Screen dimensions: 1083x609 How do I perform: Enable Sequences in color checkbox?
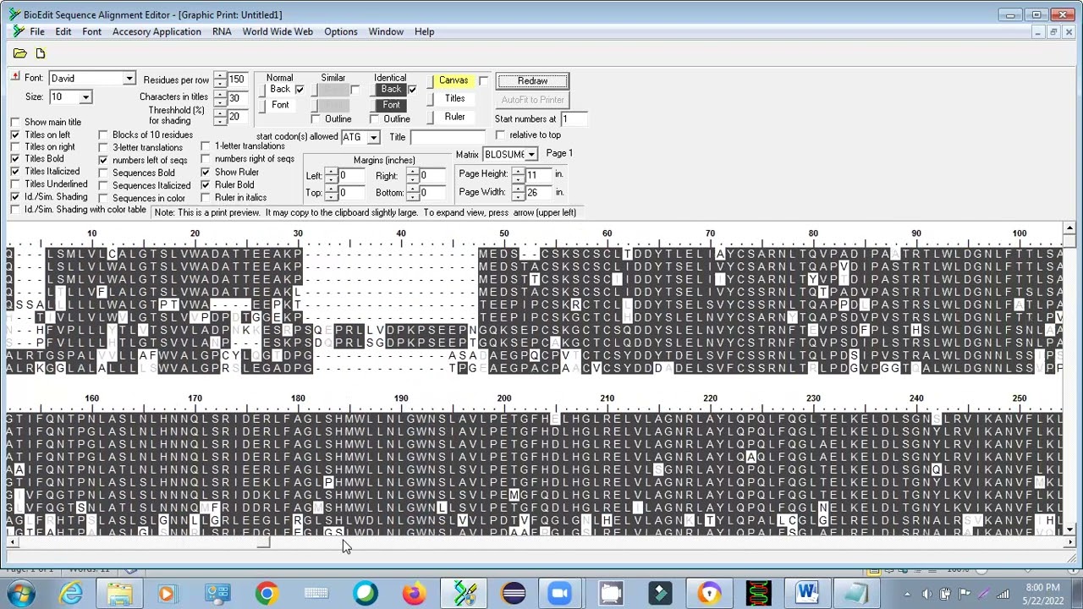pyautogui.click(x=103, y=199)
